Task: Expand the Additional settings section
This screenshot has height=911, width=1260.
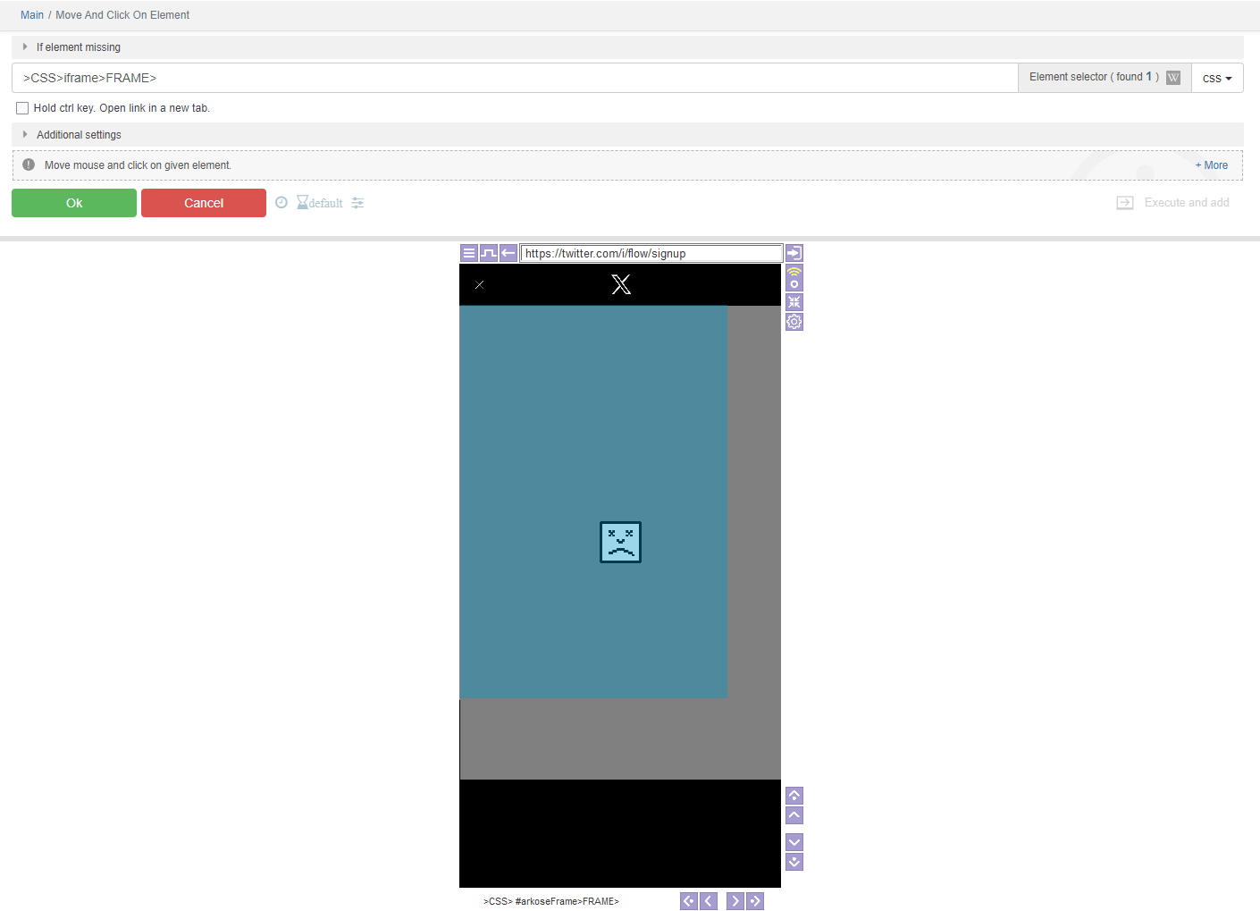Action: point(79,135)
